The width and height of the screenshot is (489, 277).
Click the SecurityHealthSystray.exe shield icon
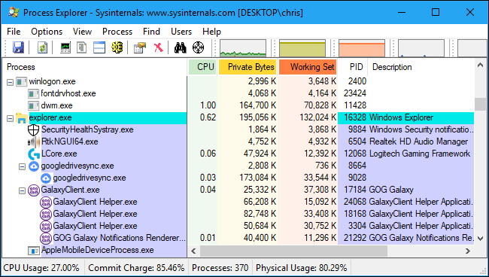pos(33,129)
